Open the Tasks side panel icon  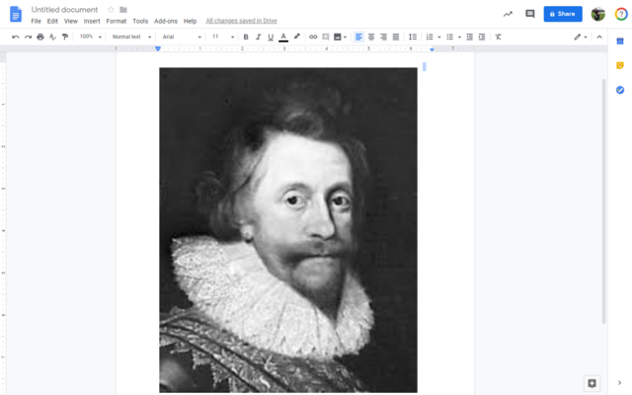point(620,90)
